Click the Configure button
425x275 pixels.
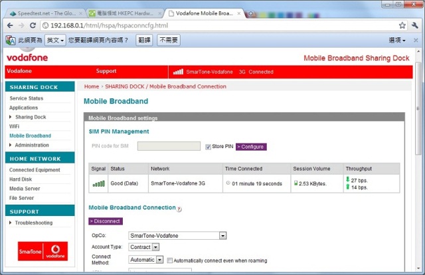(251, 147)
